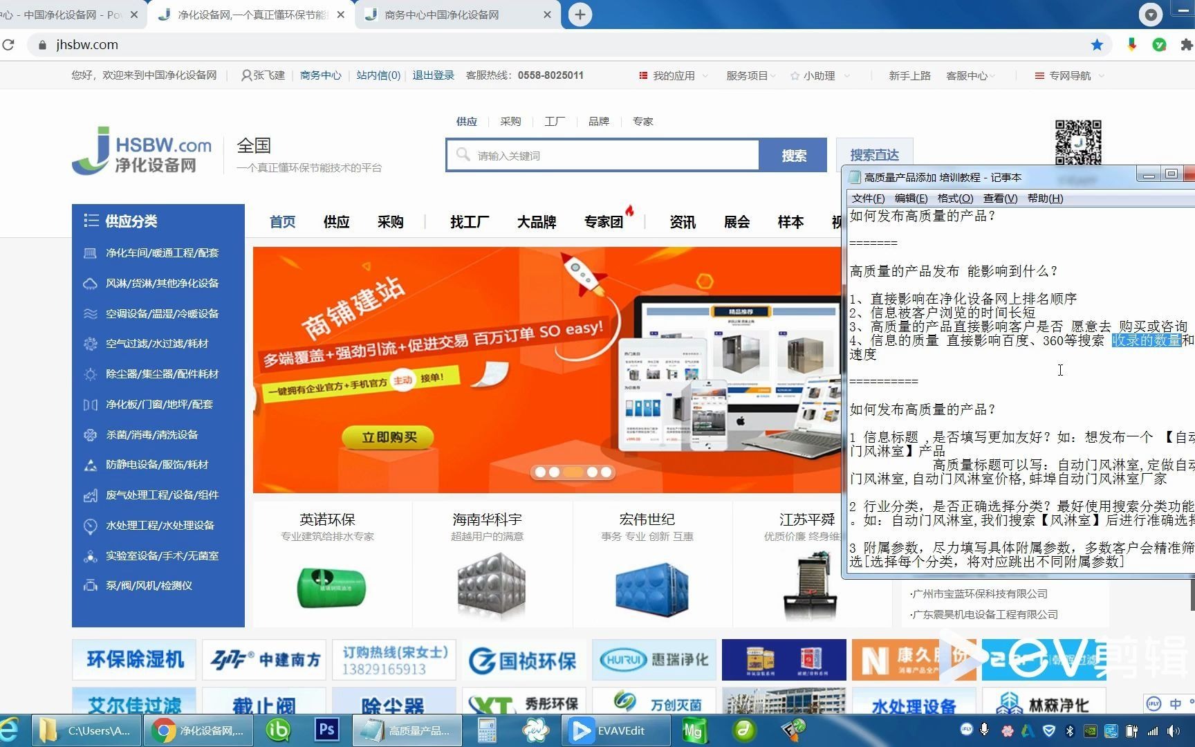This screenshot has width=1195, height=747.
Task: Click the blue 搜索 button
Action: point(793,156)
